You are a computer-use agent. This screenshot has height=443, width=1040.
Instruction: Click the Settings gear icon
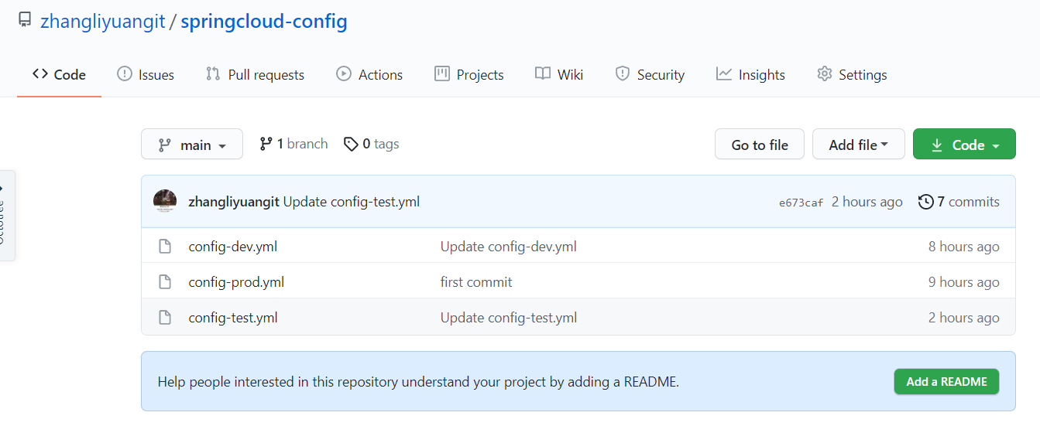(824, 74)
